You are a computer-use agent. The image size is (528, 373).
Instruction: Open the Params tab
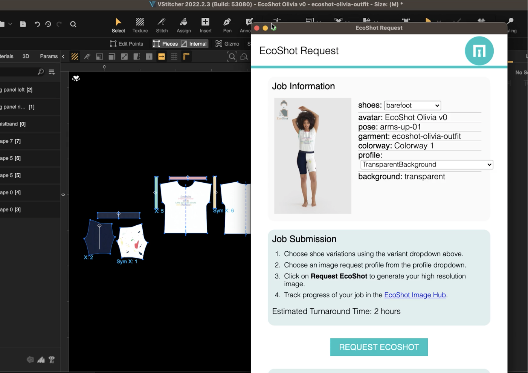tap(49, 56)
